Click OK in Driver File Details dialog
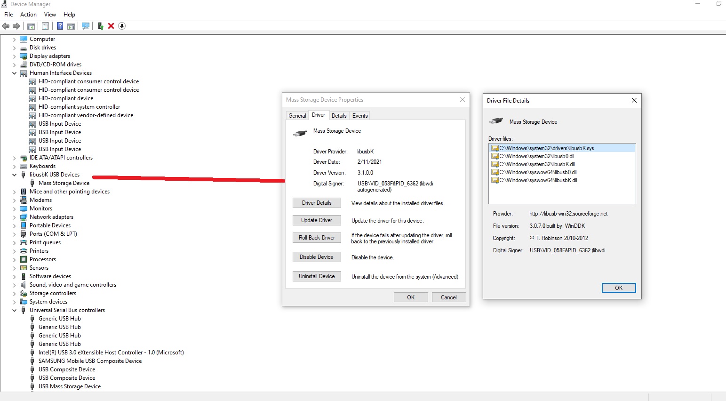This screenshot has width=726, height=401. pyautogui.click(x=618, y=288)
